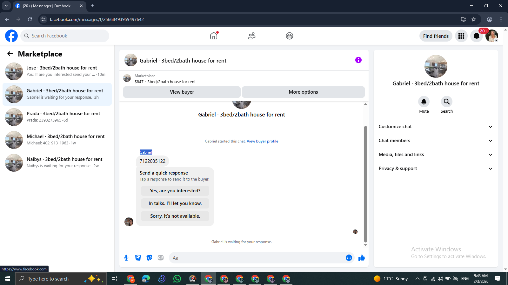Expand the Customize chat section
Image resolution: width=508 pixels, height=285 pixels.
[436, 127]
